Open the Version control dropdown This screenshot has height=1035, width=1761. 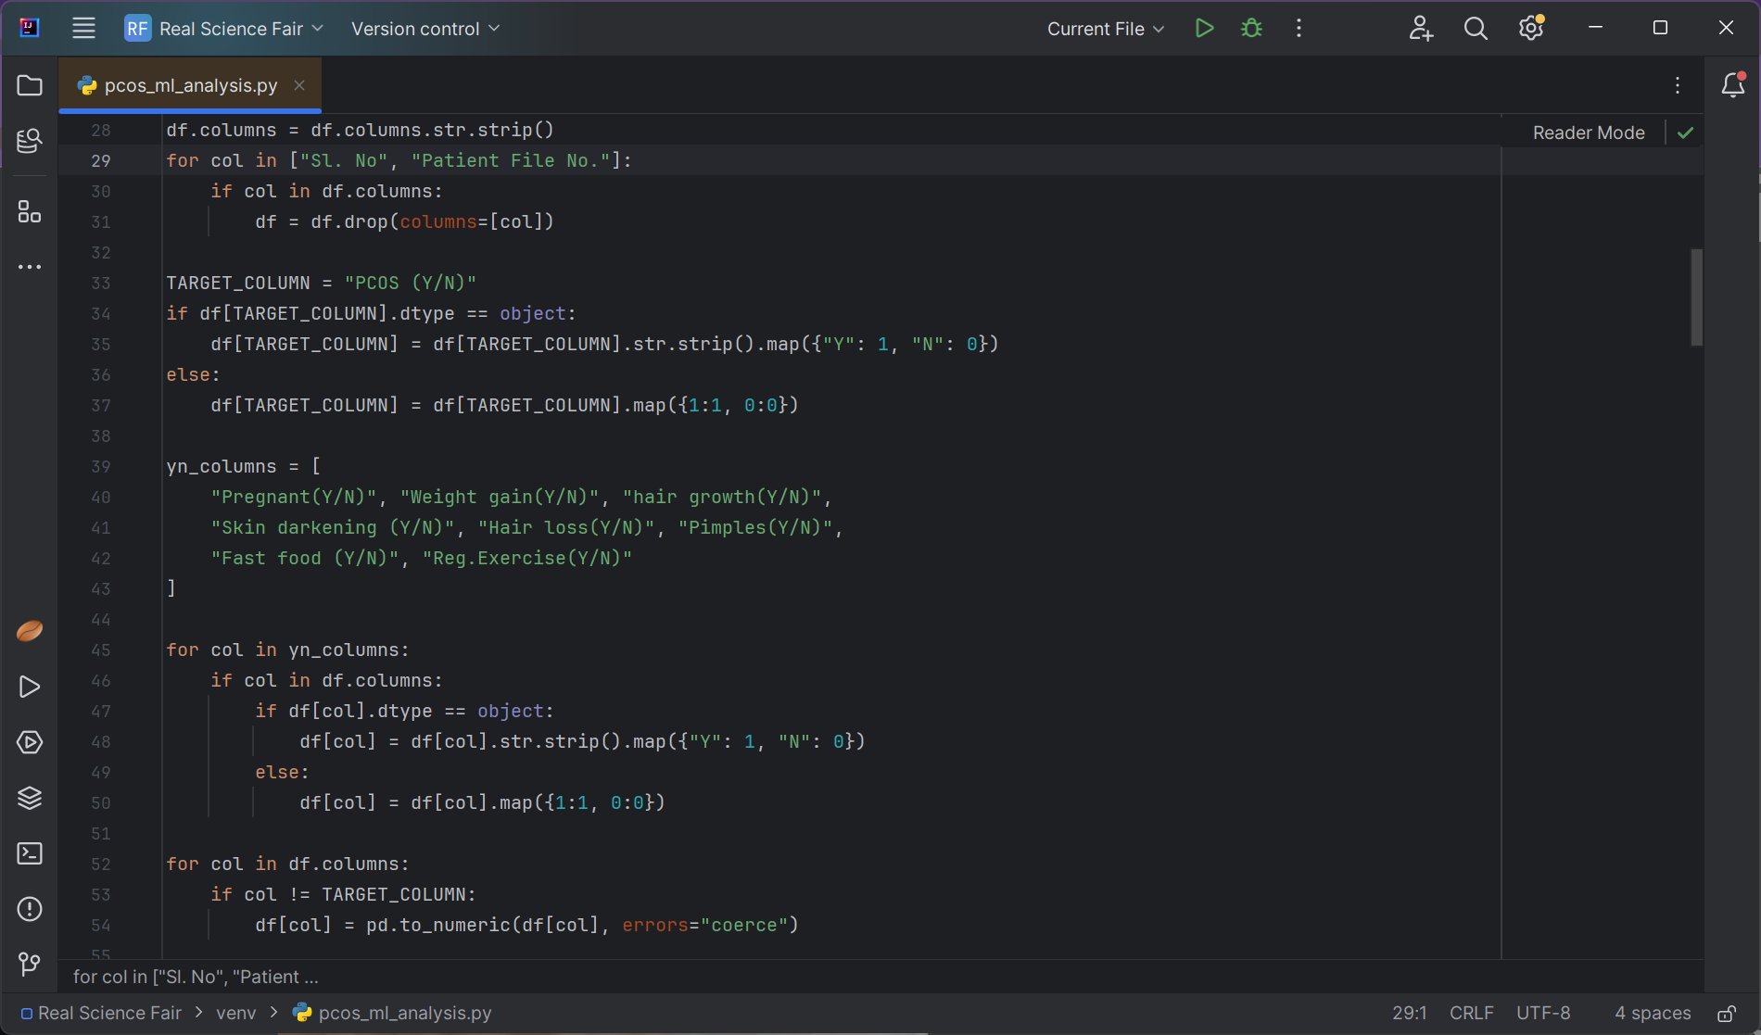tap(424, 29)
